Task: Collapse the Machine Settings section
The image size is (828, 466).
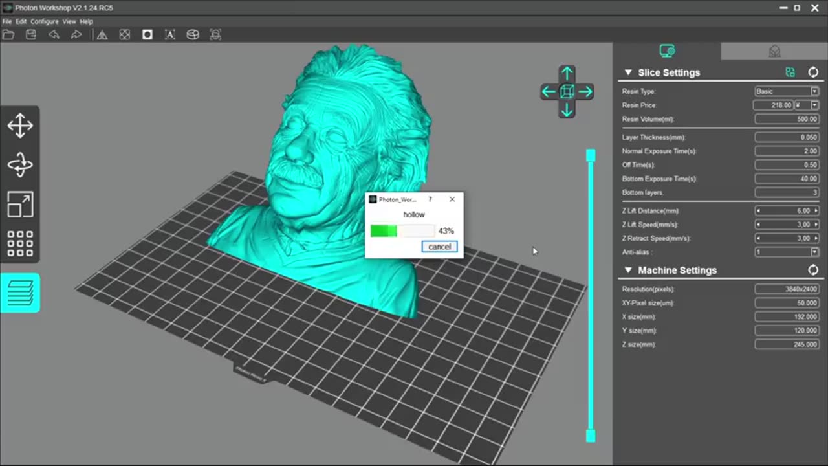Action: [x=627, y=270]
